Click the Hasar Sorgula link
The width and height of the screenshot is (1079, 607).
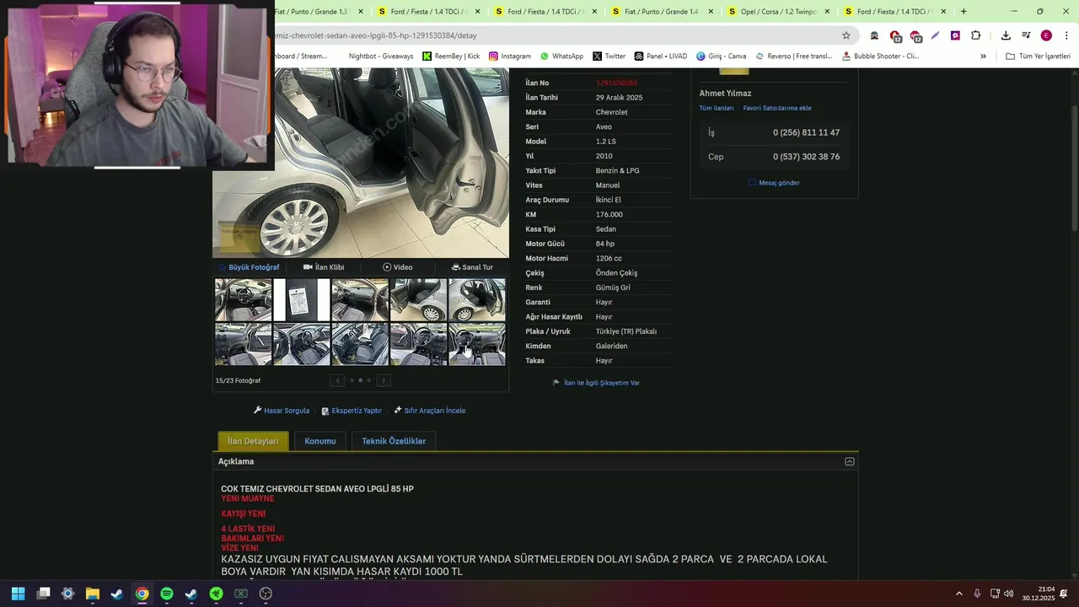pyautogui.click(x=282, y=411)
